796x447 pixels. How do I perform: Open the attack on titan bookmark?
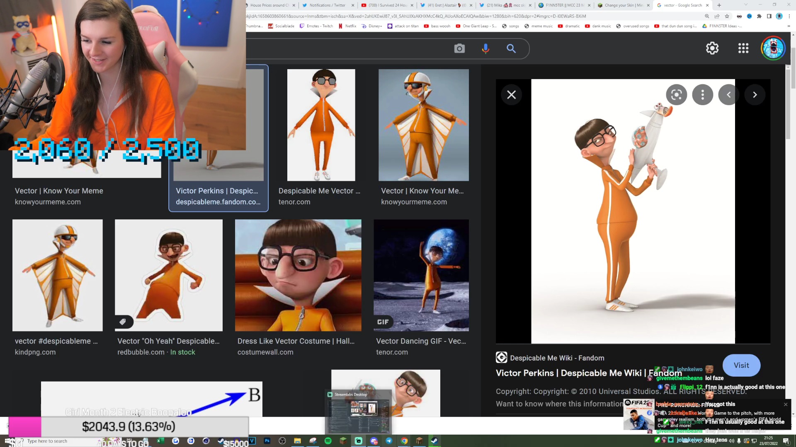coord(403,26)
